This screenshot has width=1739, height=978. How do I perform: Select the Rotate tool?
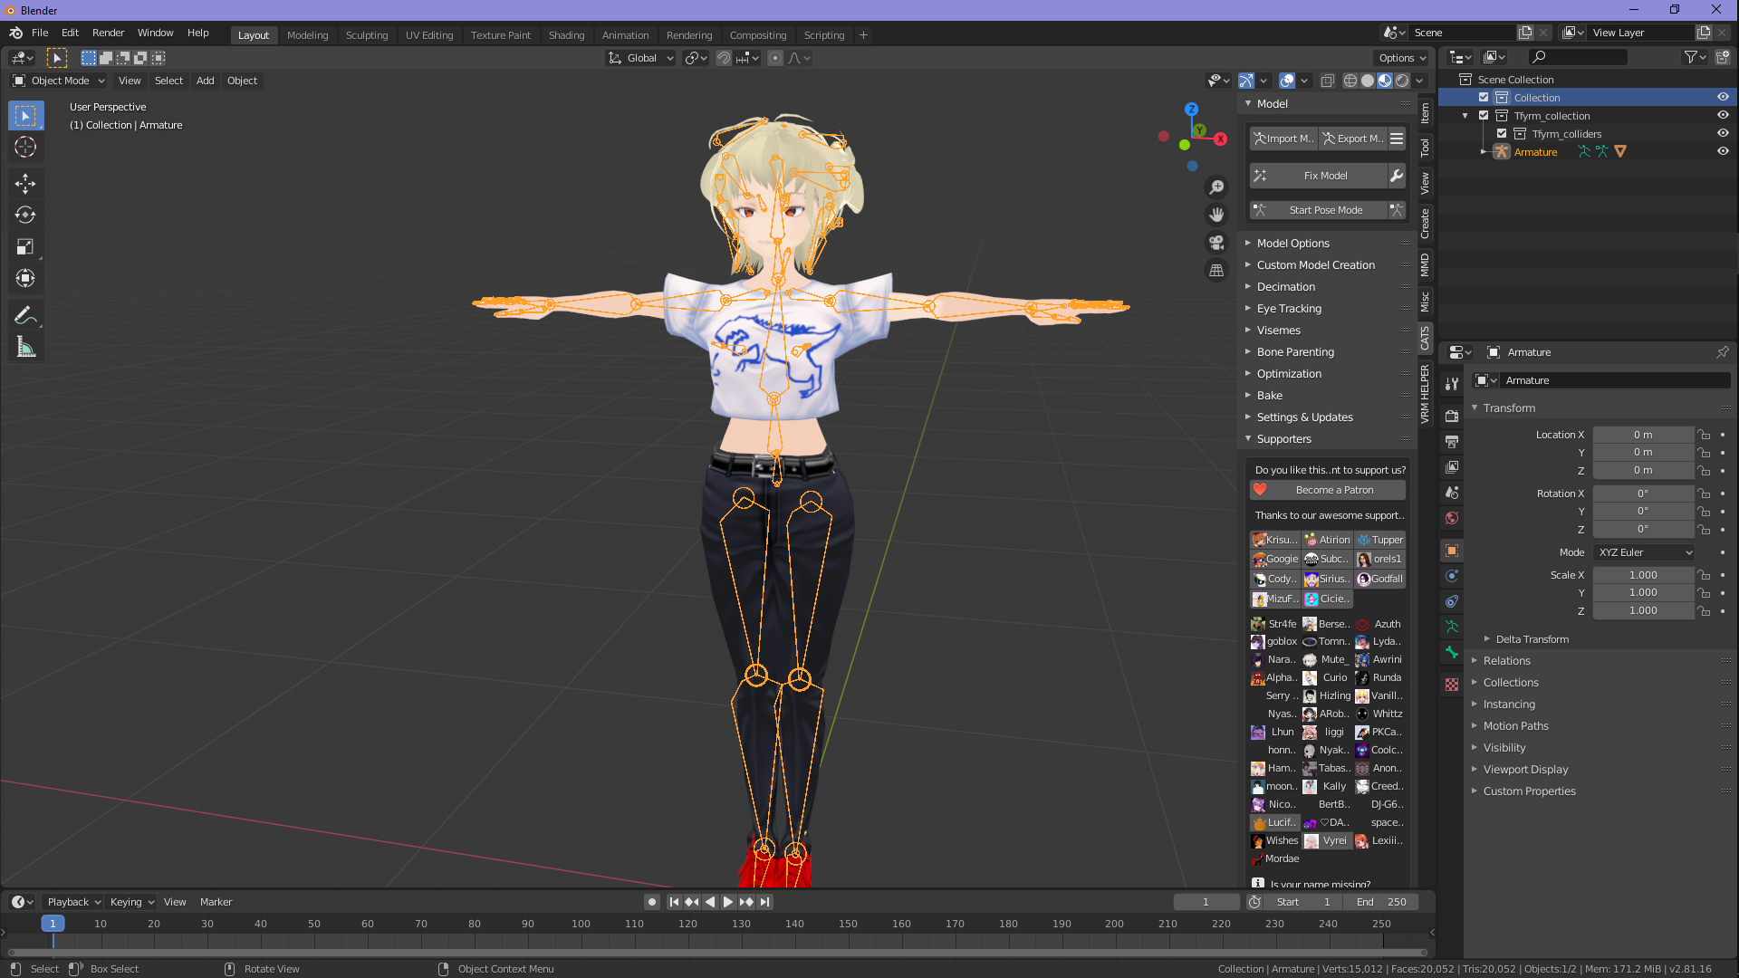click(x=25, y=216)
